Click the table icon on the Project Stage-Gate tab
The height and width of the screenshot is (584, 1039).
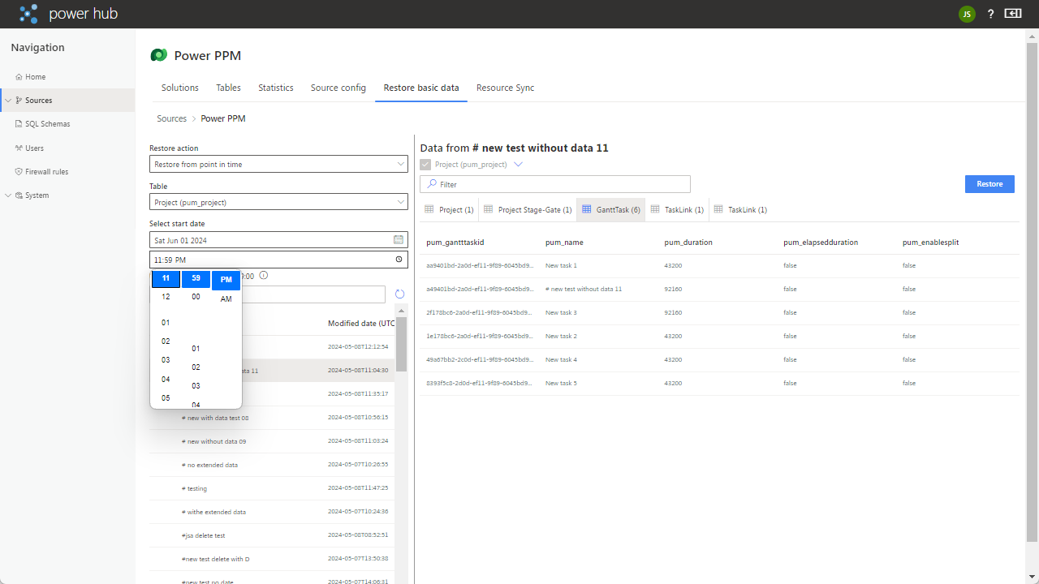pyautogui.click(x=488, y=209)
